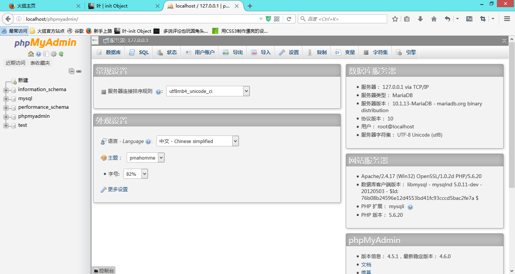This screenshot has width=515, height=274.
Task: Open Firefox downloads arrow icon
Action: click(420, 19)
